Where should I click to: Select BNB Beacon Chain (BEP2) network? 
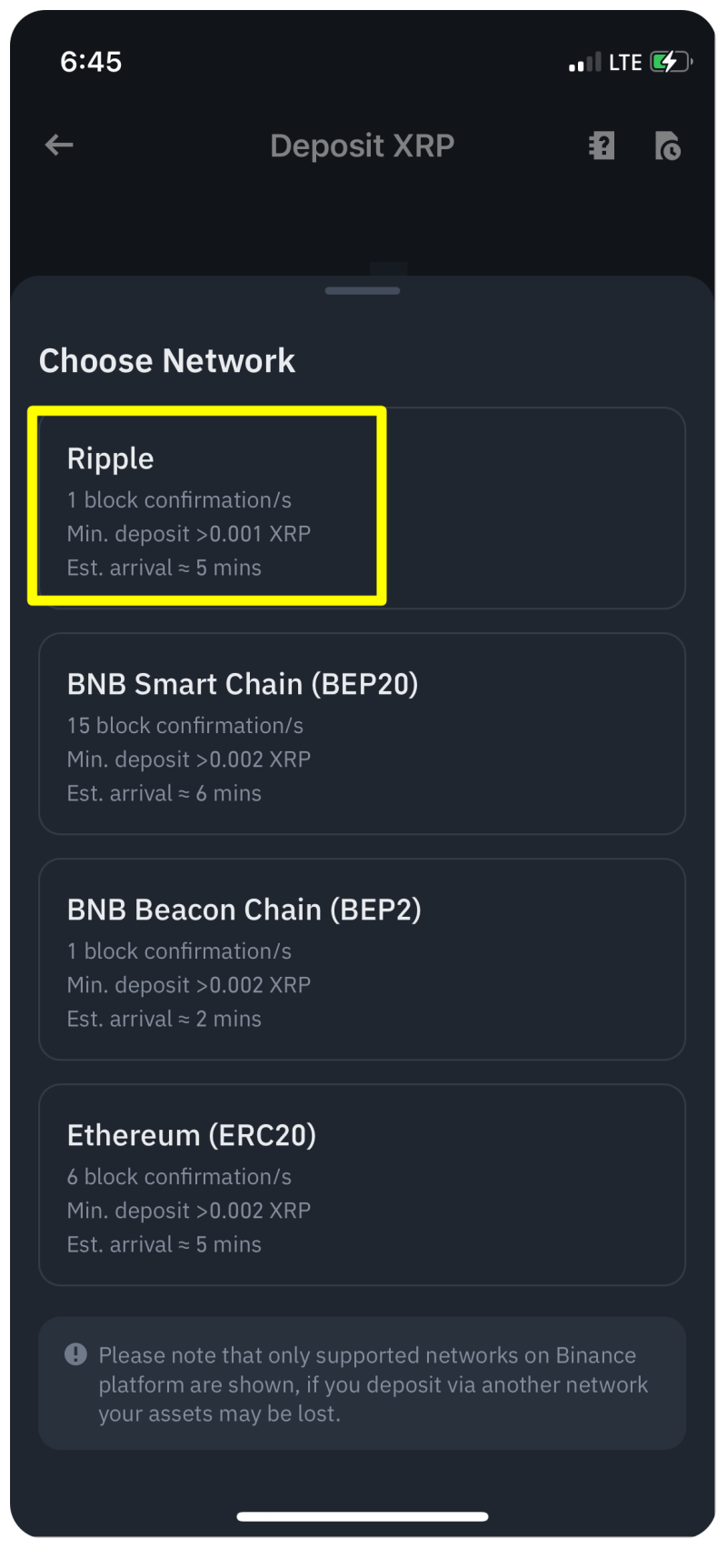362,959
